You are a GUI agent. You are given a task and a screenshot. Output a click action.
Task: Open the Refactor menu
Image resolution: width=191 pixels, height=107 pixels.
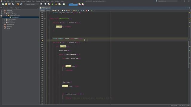pos(29,1)
